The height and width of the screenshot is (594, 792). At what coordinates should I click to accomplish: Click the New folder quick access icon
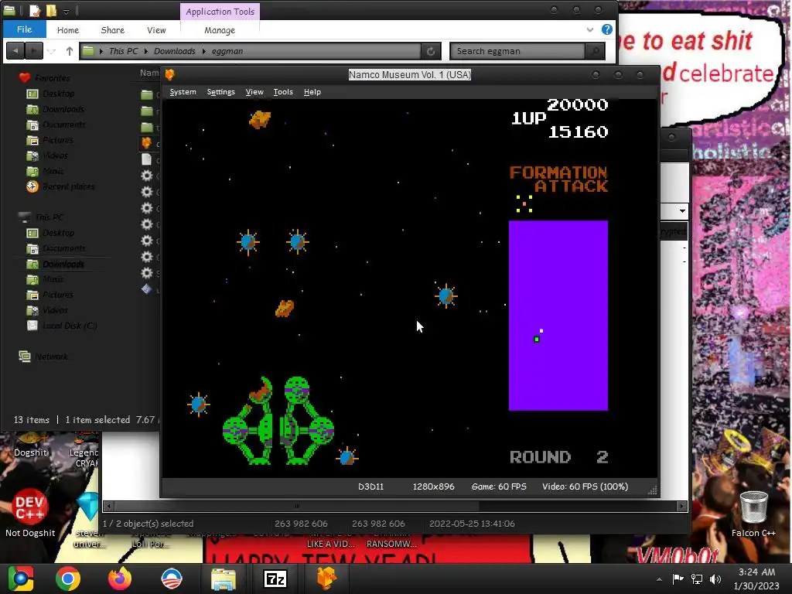click(x=51, y=11)
